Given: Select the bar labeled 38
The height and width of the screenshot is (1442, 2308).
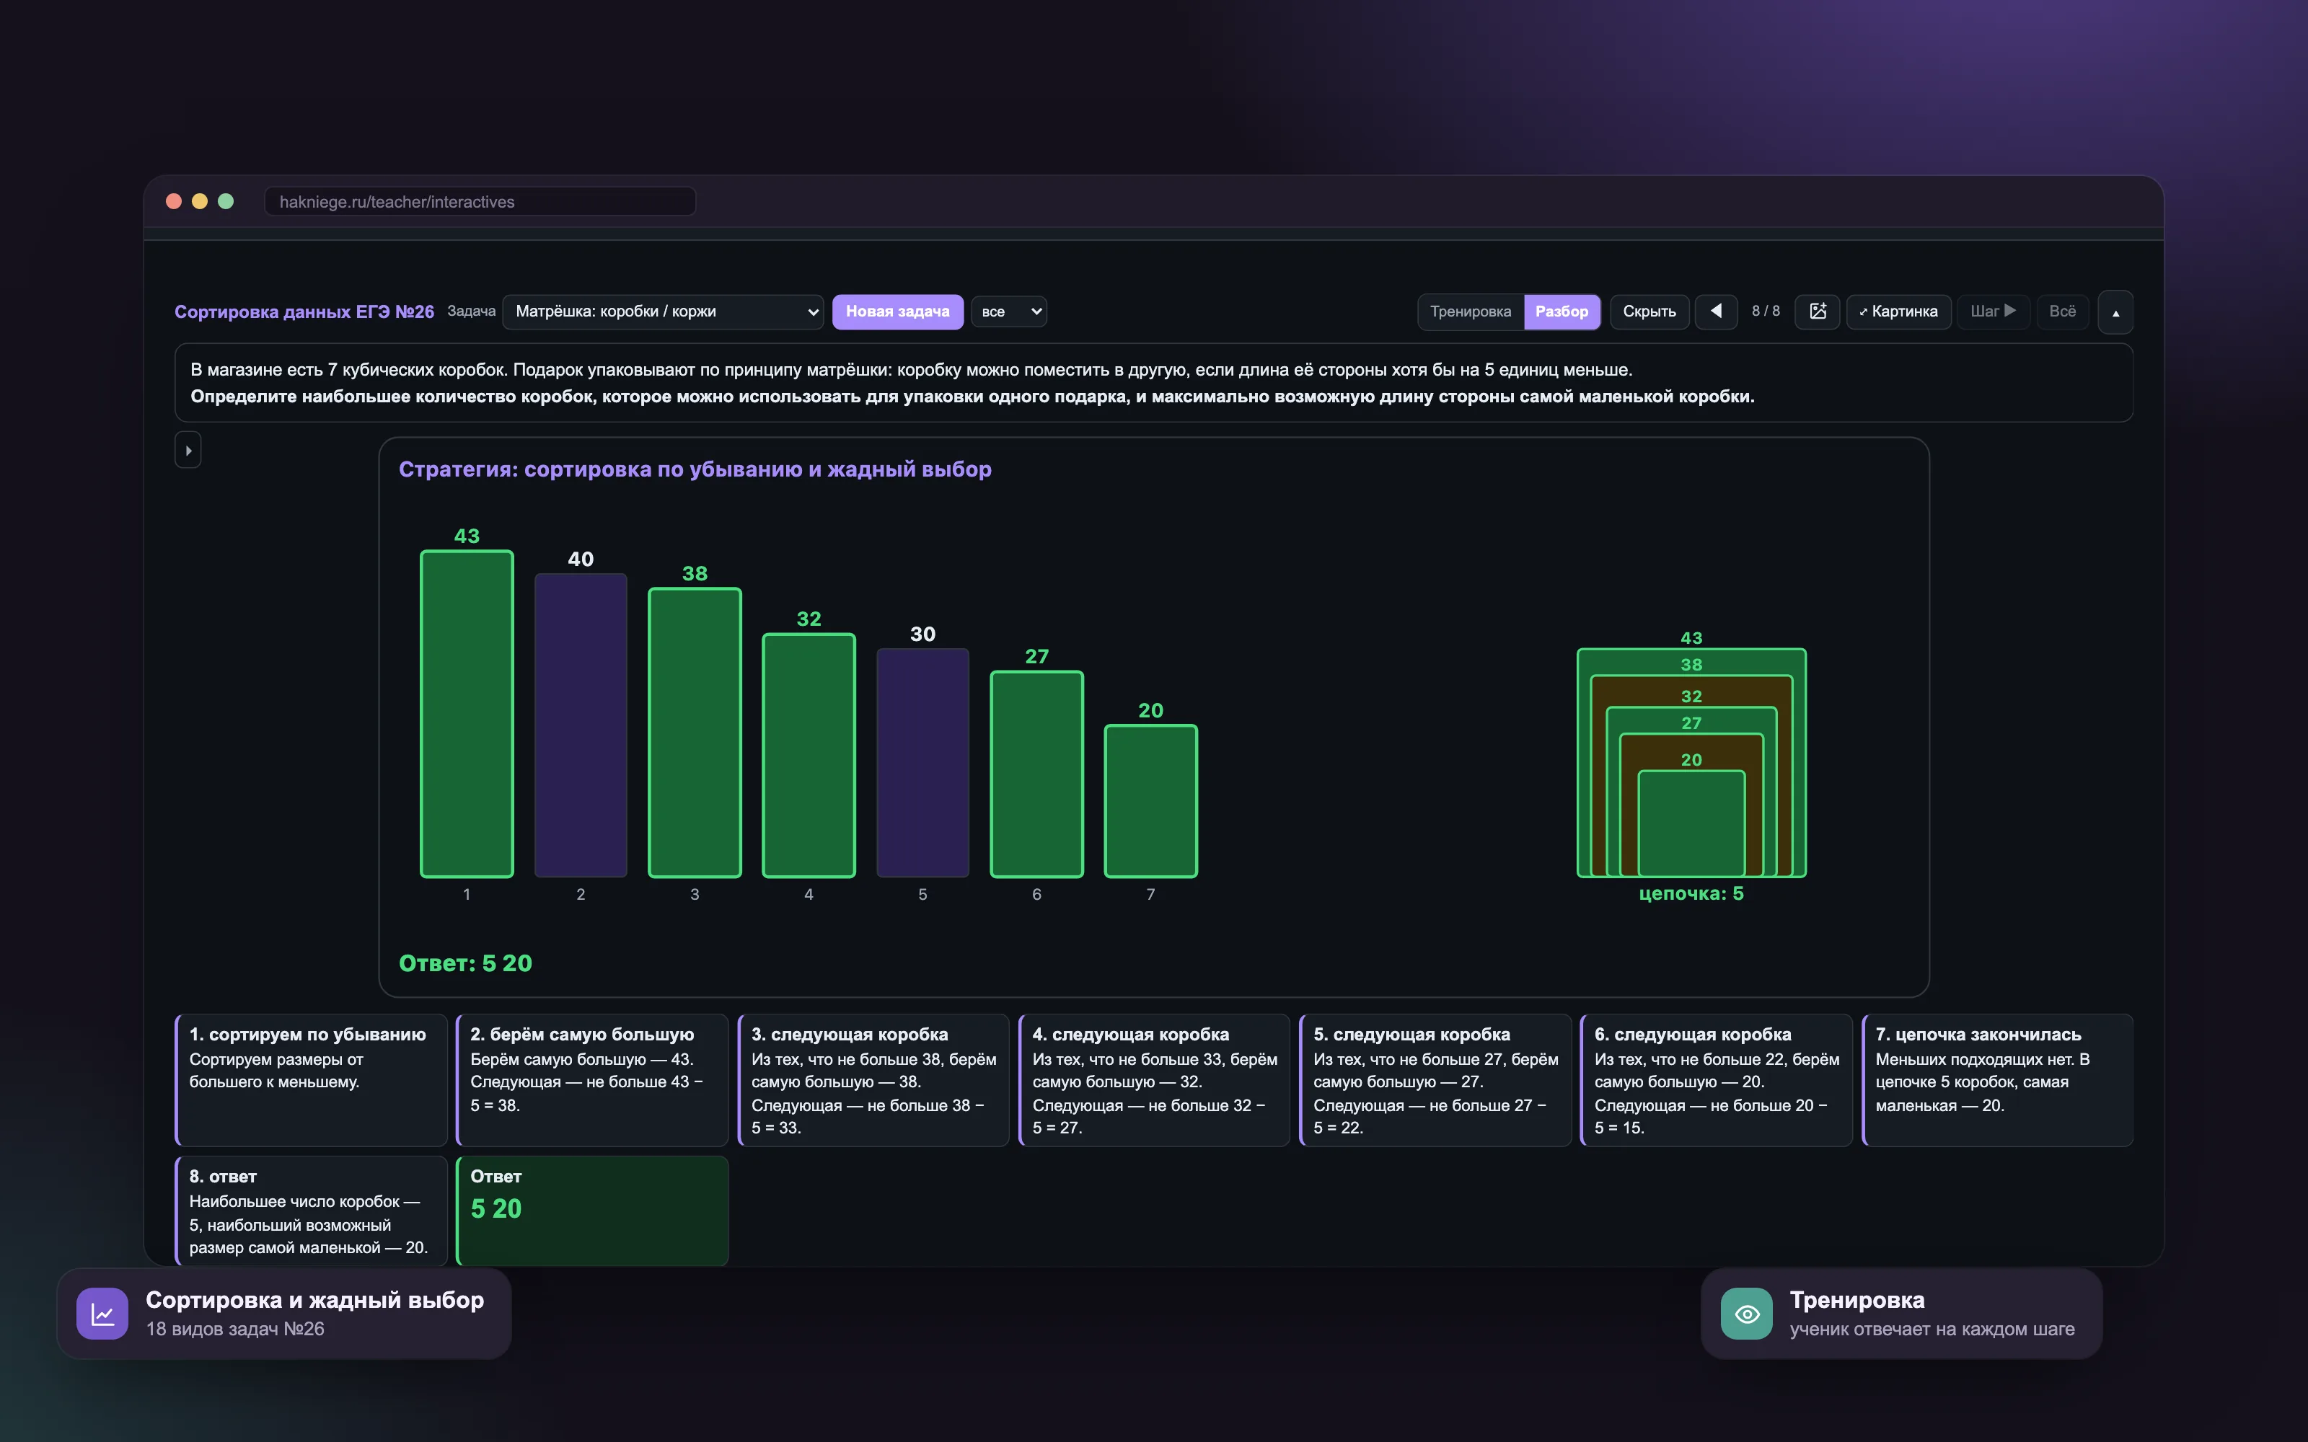Looking at the screenshot, I should pos(695,733).
